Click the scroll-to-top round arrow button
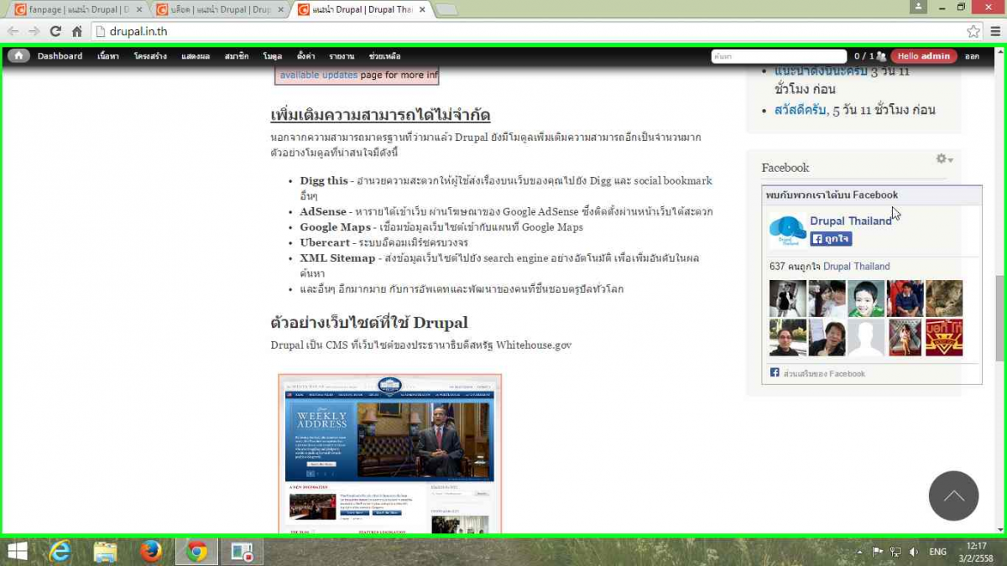Screen dimensions: 1007x566 (x=953, y=496)
